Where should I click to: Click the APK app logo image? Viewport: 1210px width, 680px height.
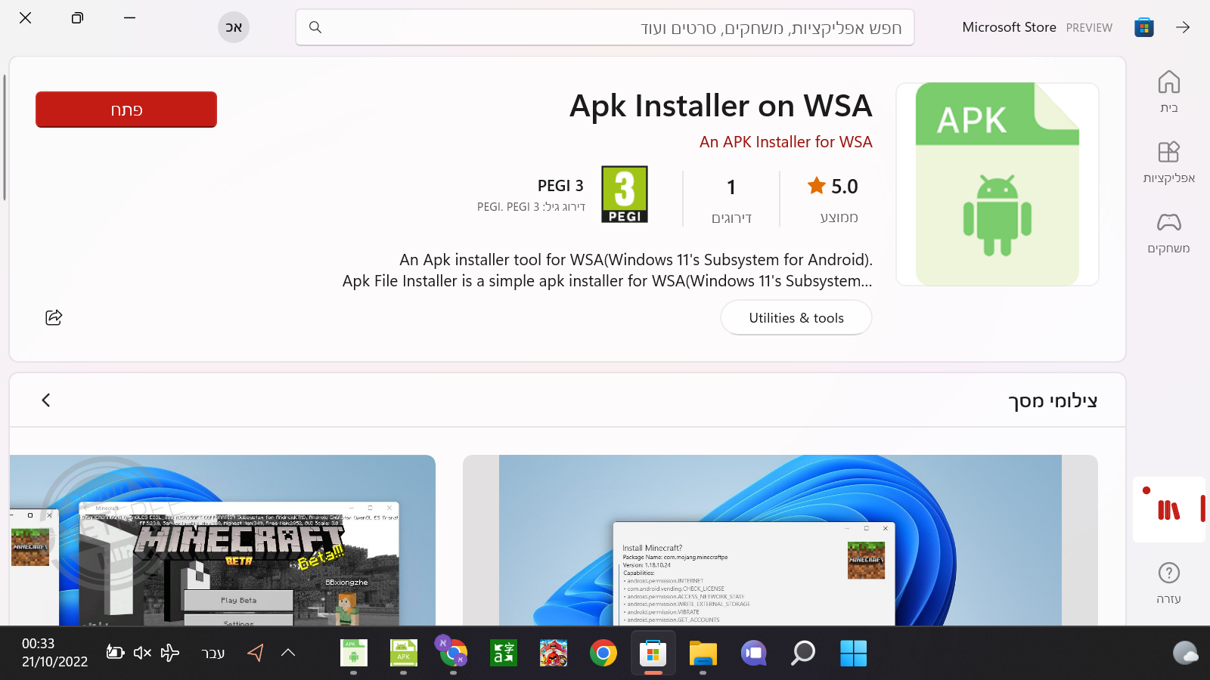click(x=997, y=184)
